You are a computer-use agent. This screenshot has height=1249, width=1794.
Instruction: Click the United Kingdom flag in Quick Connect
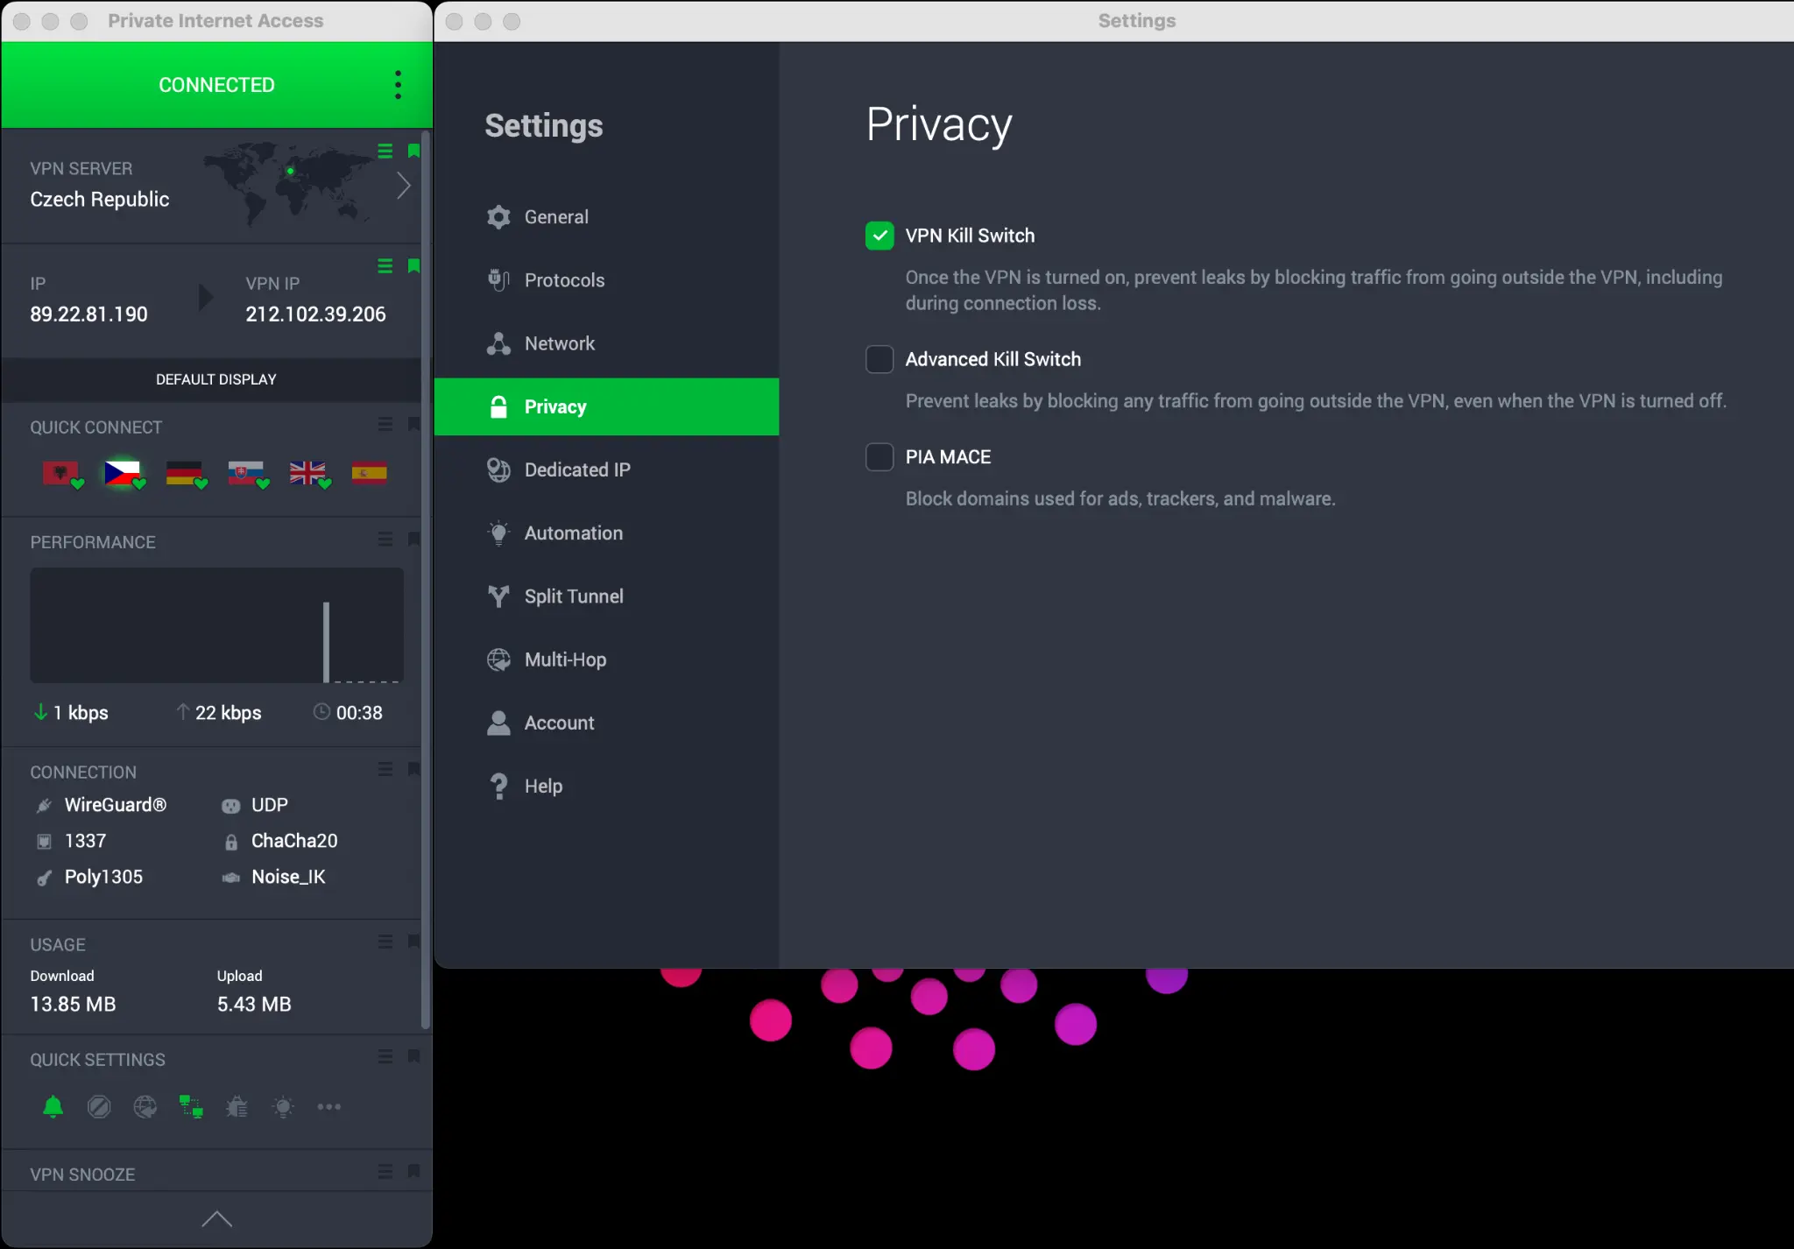coord(307,473)
